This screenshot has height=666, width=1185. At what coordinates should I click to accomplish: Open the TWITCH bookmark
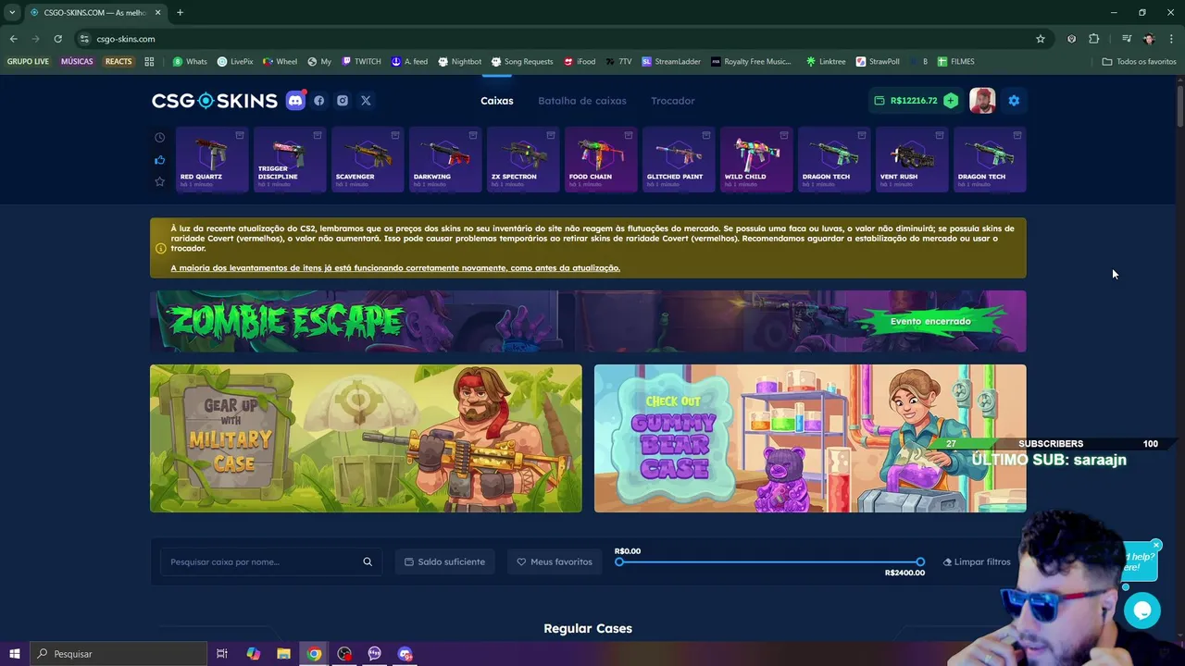pyautogui.click(x=361, y=62)
